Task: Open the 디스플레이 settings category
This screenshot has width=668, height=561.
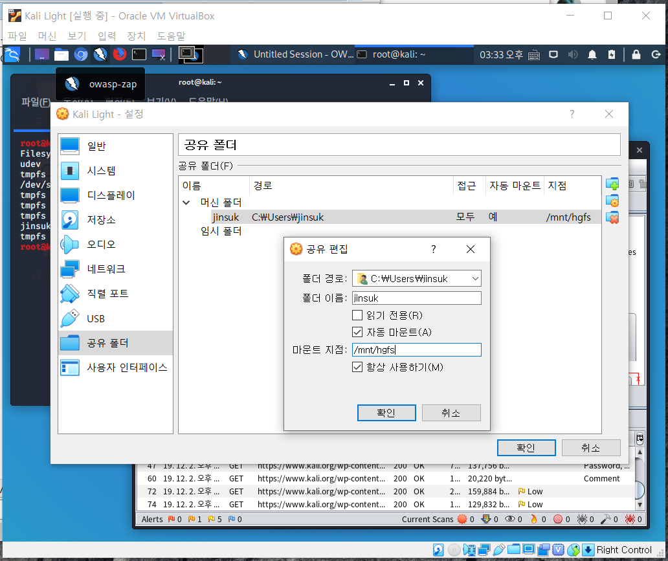Action: click(x=115, y=195)
